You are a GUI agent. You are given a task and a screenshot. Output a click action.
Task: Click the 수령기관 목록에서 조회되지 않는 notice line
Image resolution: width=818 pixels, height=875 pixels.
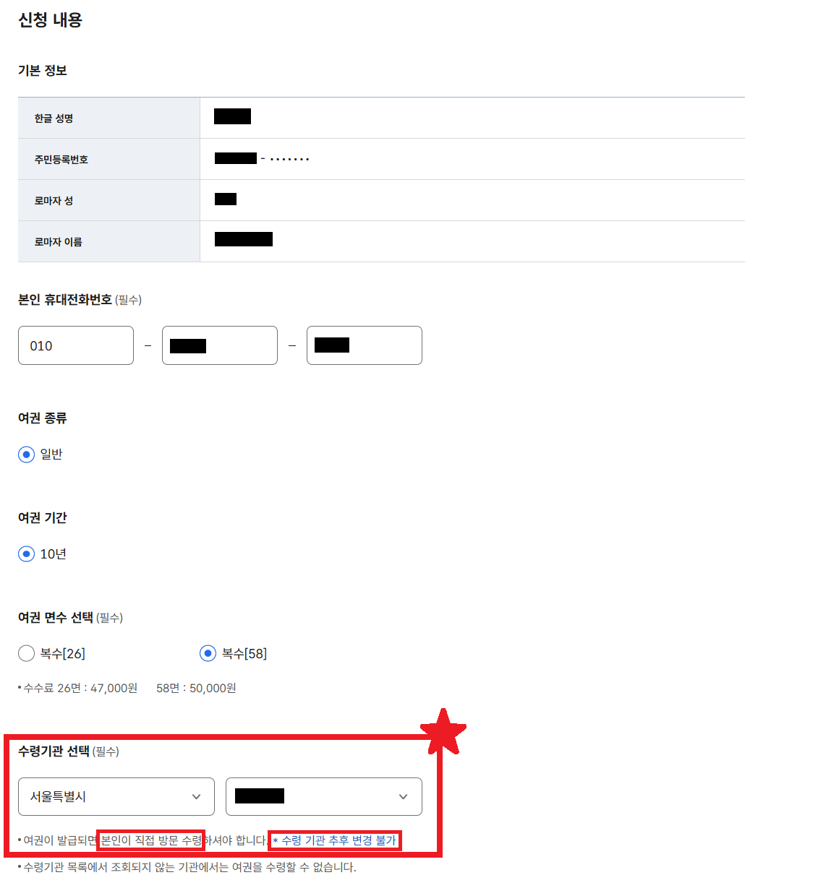click(x=187, y=867)
